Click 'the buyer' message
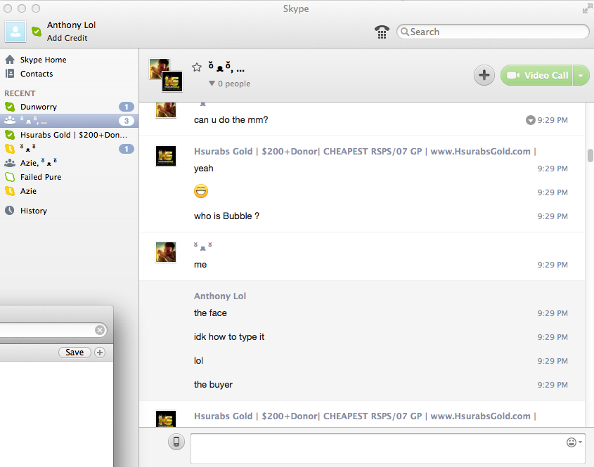The width and height of the screenshot is (594, 467). [213, 385]
